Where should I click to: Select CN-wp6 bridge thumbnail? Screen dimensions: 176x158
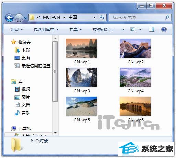coord(135,106)
